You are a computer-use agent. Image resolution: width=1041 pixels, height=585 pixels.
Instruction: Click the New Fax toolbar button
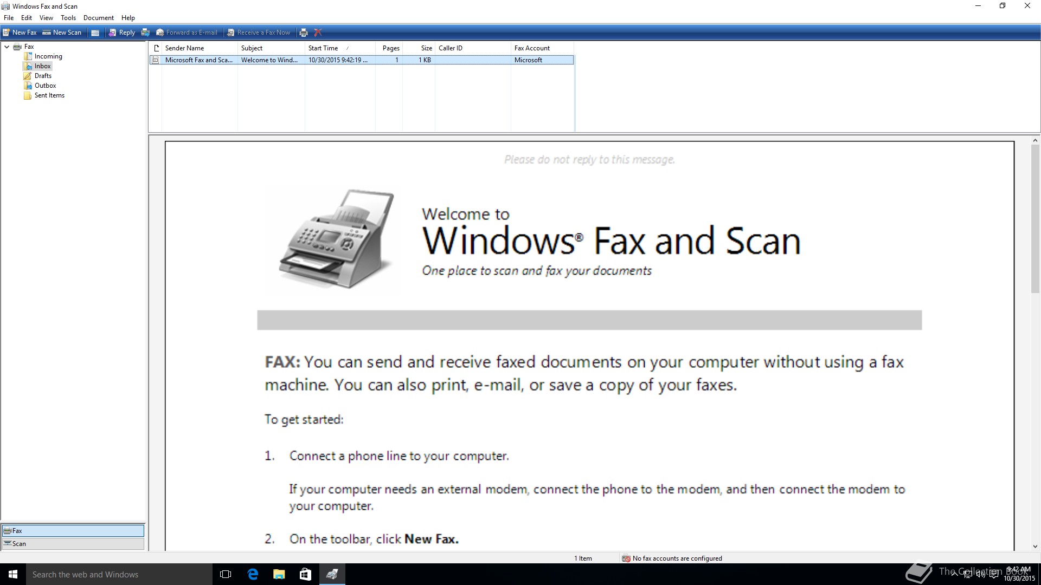coord(20,32)
